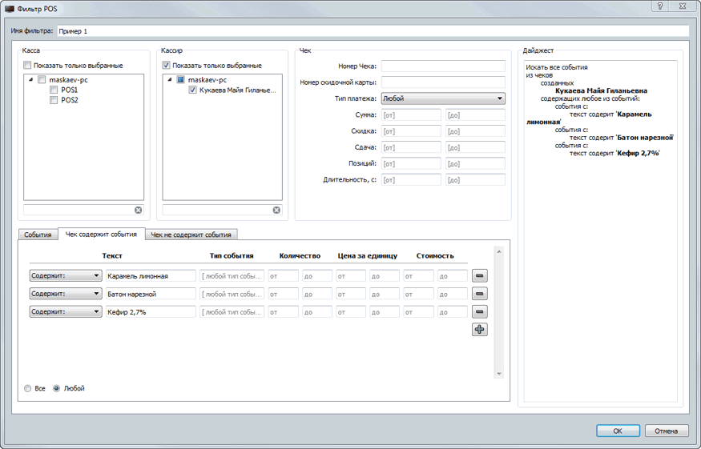
Task: Click the help question mark icon
Action: click(x=659, y=6)
